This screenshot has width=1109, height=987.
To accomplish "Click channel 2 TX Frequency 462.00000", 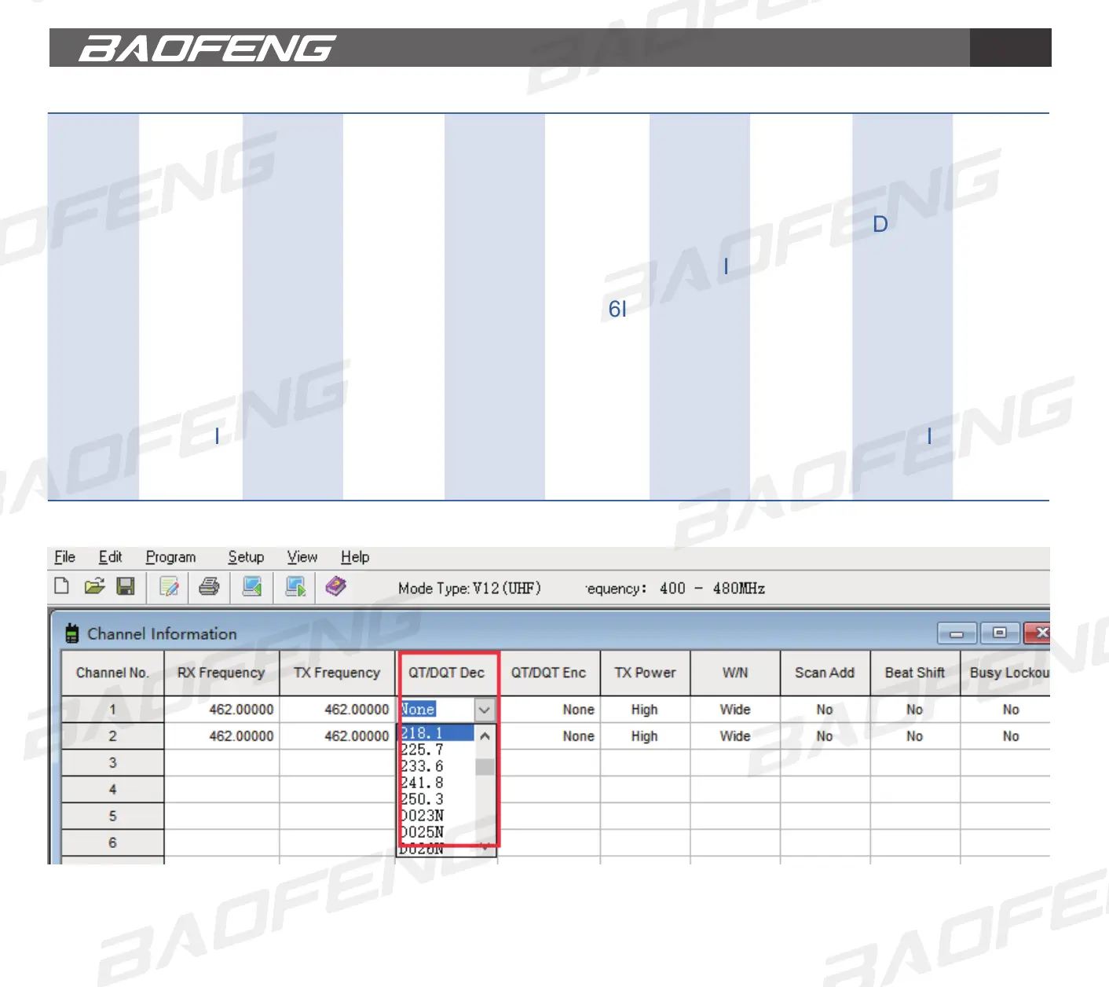I will pos(337,736).
